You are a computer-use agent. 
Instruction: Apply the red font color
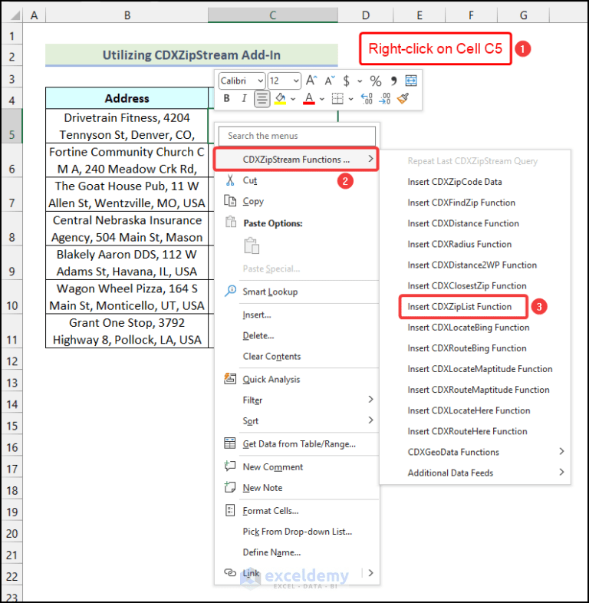click(309, 99)
